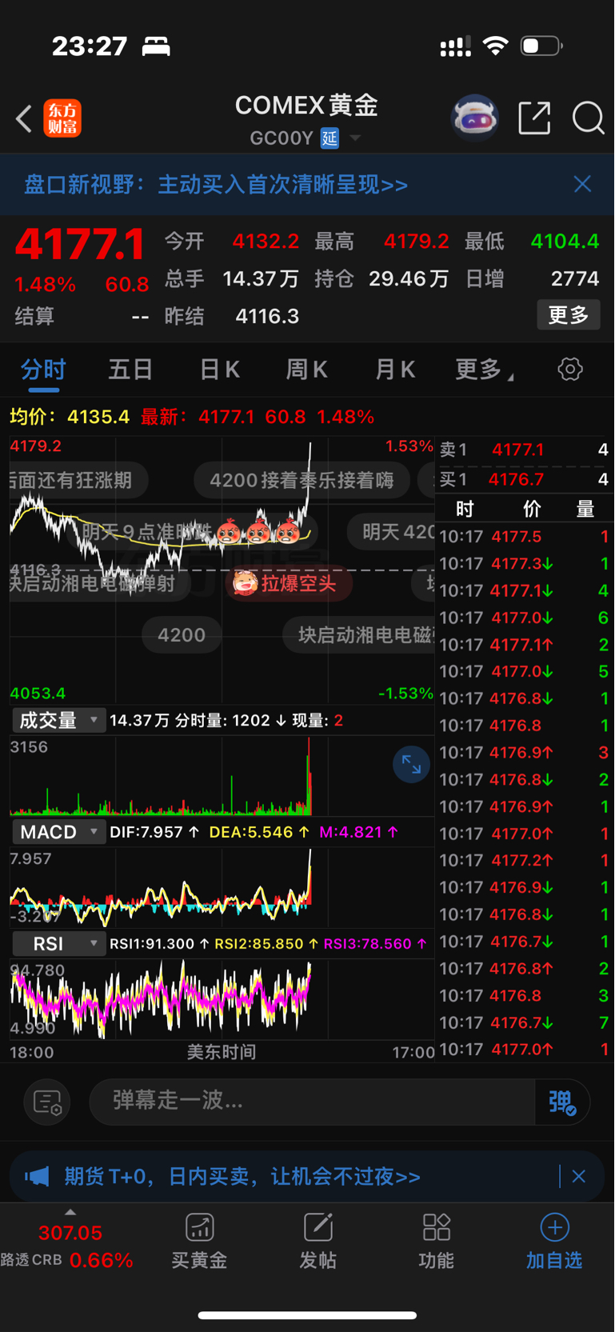
Task: Tap the 最高 4179.2 value
Action: [x=417, y=241]
